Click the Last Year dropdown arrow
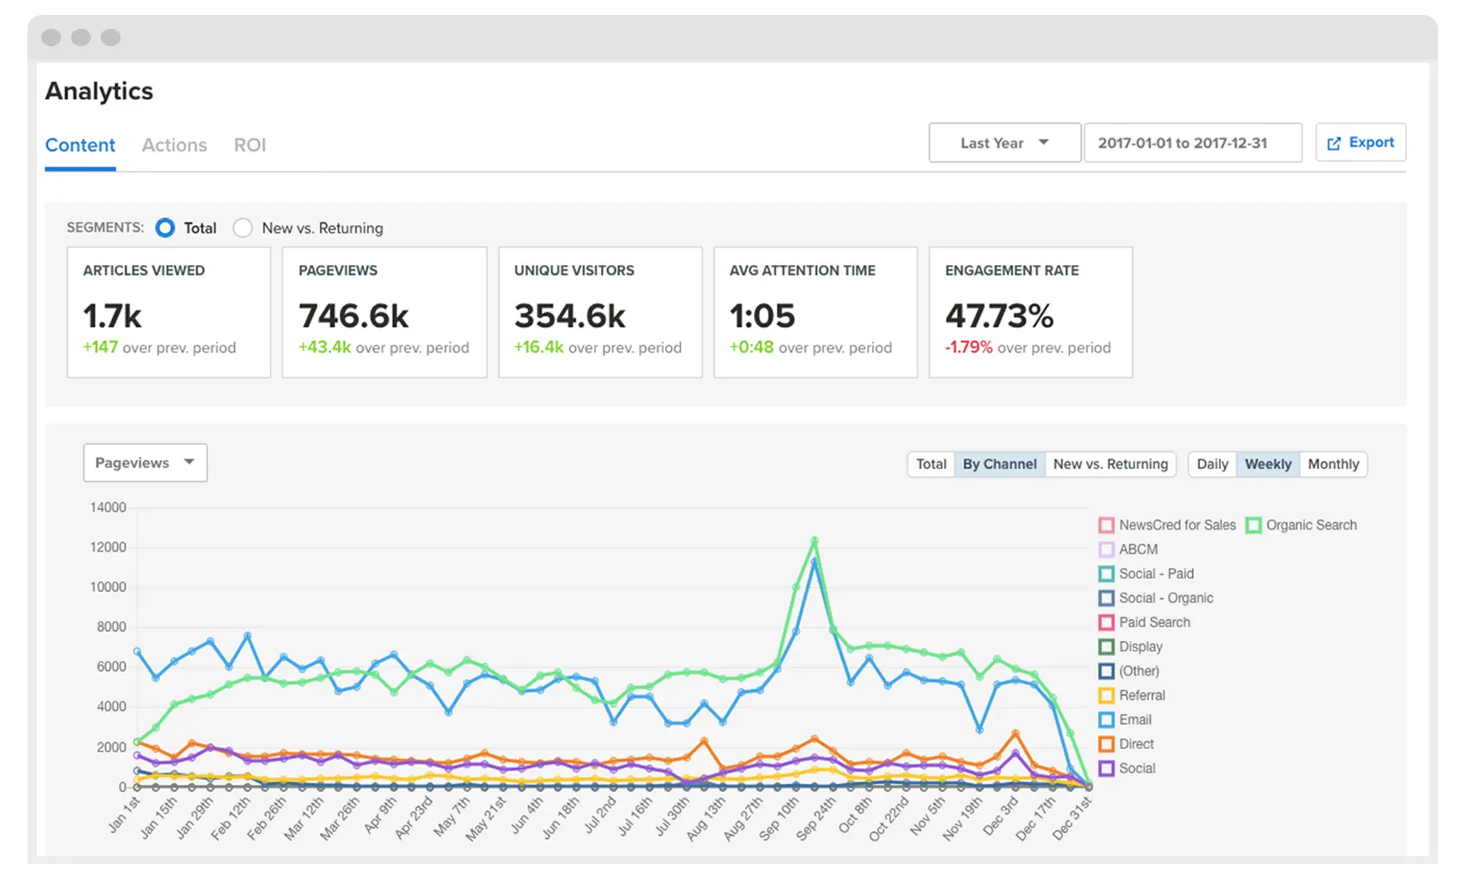The image size is (1466, 893). (x=1044, y=142)
